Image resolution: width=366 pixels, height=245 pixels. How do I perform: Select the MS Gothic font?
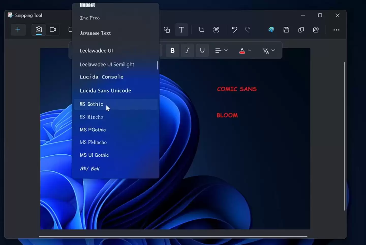[x=91, y=104]
